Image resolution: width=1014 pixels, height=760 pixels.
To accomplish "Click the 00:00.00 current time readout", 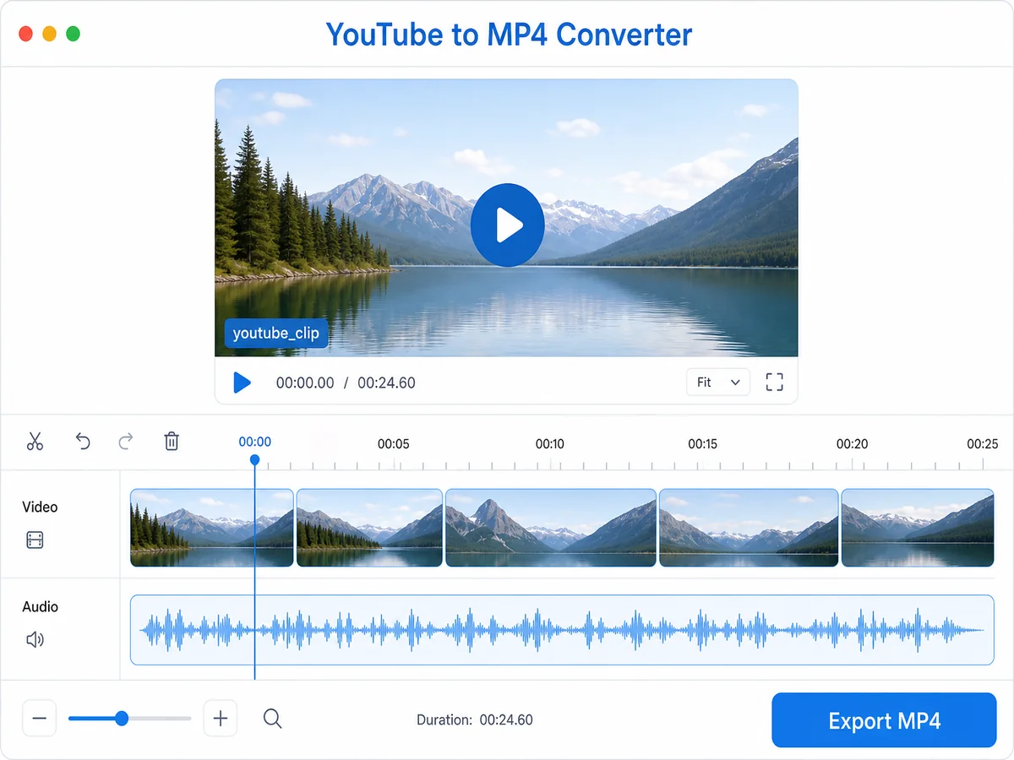I will click(305, 383).
